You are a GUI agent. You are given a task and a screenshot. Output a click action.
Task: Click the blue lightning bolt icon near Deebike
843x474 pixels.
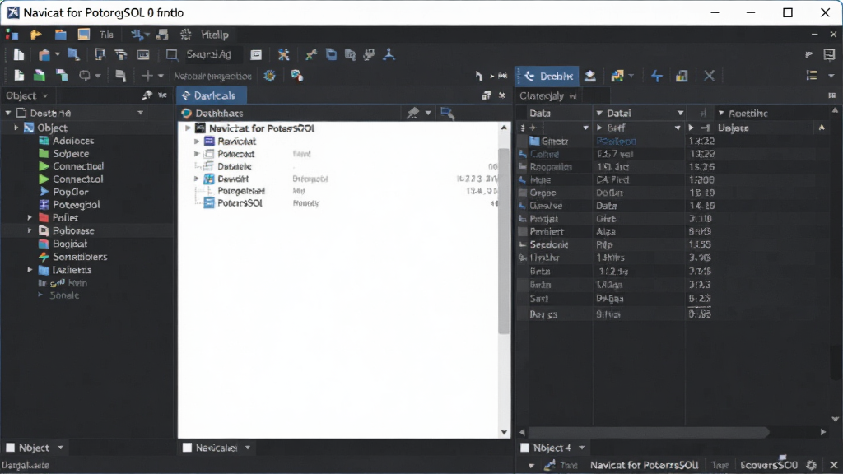pyautogui.click(x=656, y=76)
